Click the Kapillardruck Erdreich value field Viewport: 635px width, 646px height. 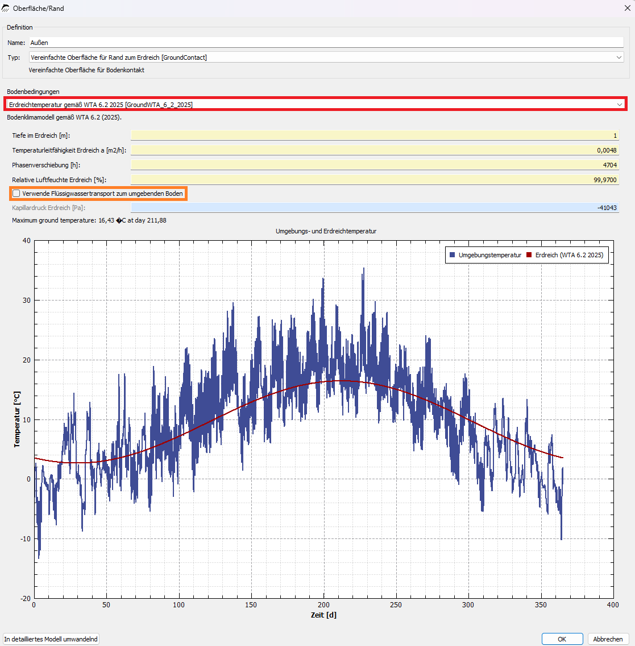tap(375, 208)
